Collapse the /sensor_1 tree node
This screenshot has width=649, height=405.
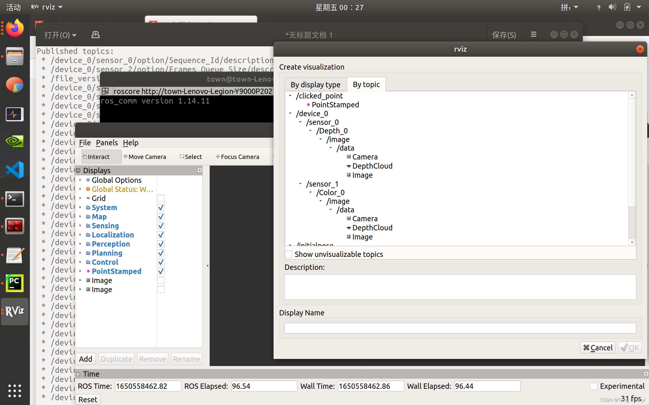(300, 184)
